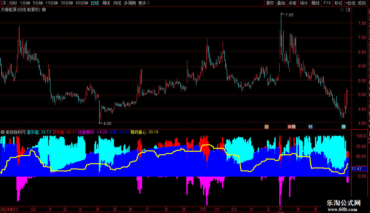This screenshot has width=370, height=213.
Task: Open the 多周期 multi-period view
Action: [x=130, y=3]
